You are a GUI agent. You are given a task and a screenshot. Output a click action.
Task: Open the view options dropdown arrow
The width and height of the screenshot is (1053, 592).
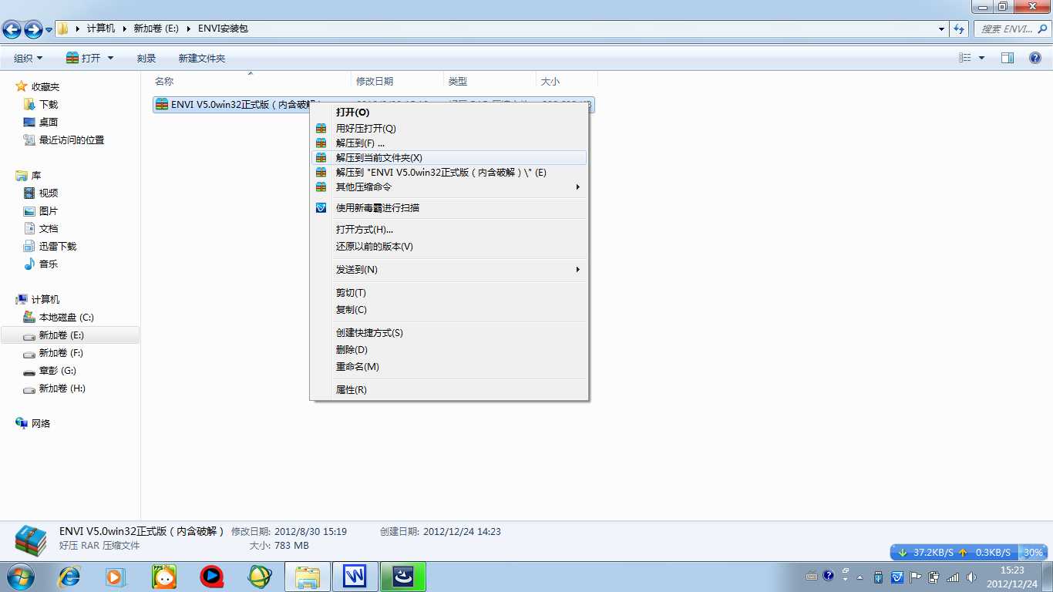click(981, 58)
